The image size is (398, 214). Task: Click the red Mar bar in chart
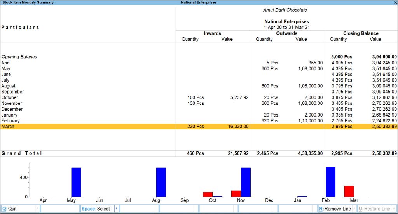349,191
